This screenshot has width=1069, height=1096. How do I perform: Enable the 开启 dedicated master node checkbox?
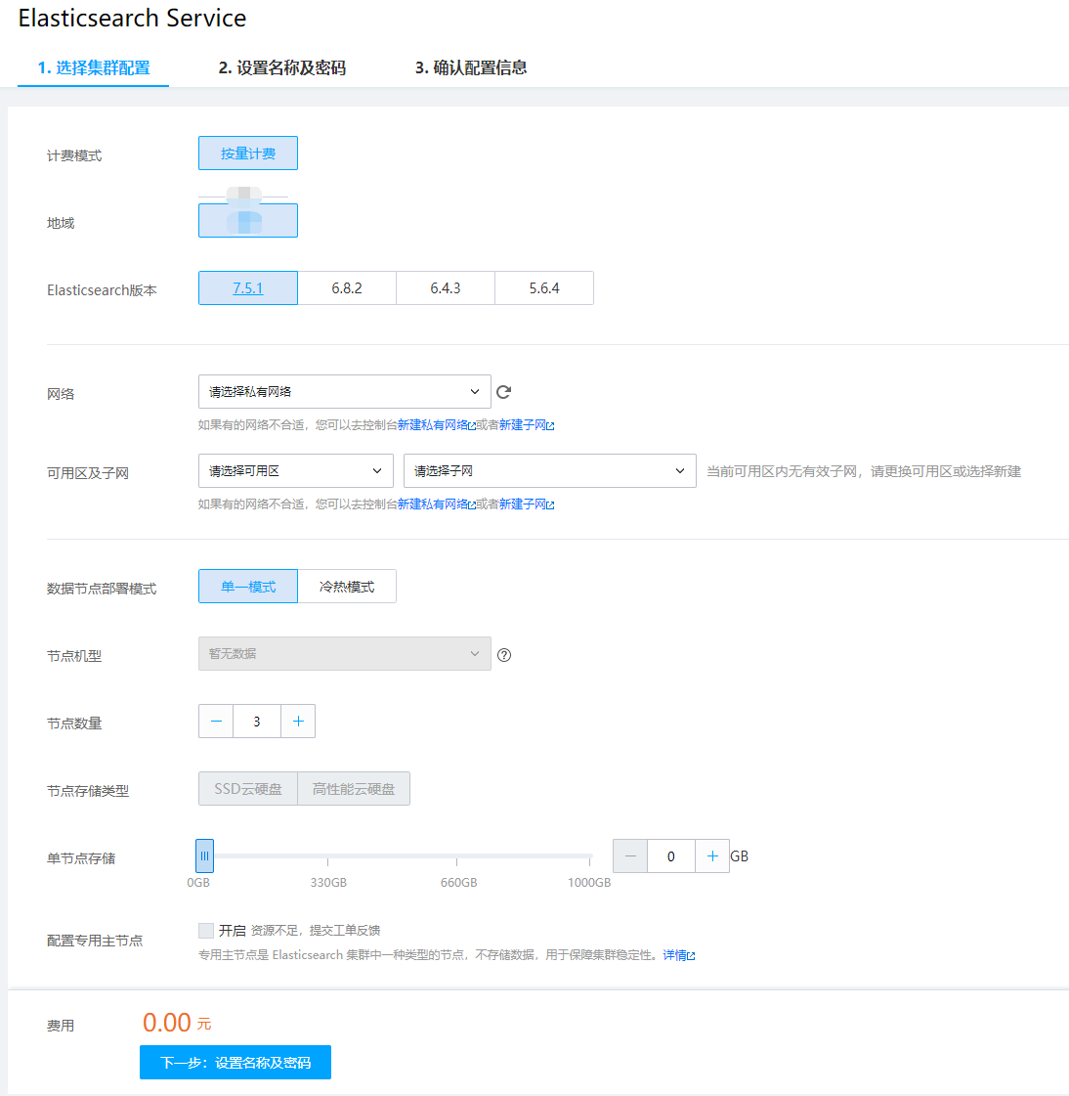(x=206, y=931)
